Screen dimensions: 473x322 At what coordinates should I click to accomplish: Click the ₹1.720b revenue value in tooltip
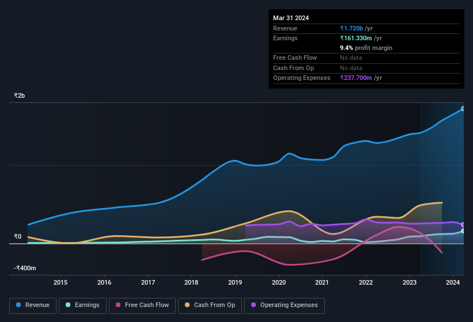pos(351,28)
